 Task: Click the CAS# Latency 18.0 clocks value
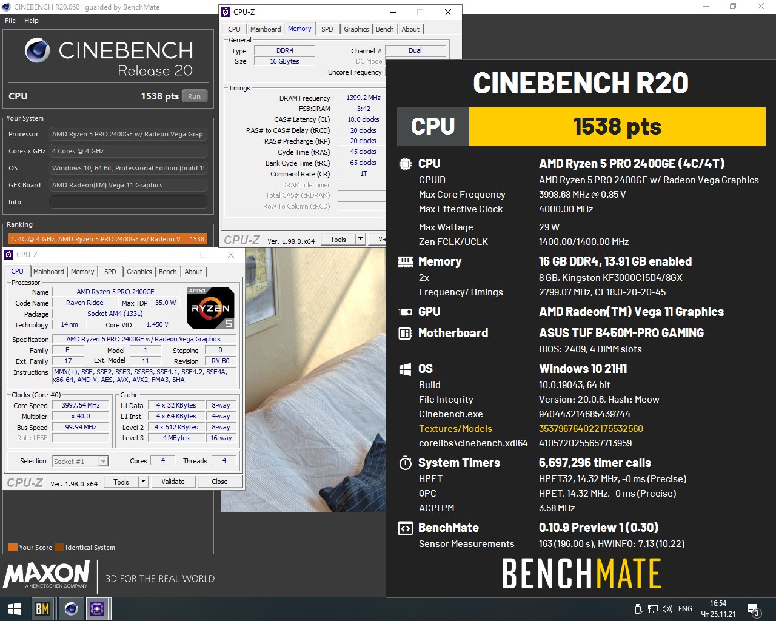point(363,120)
